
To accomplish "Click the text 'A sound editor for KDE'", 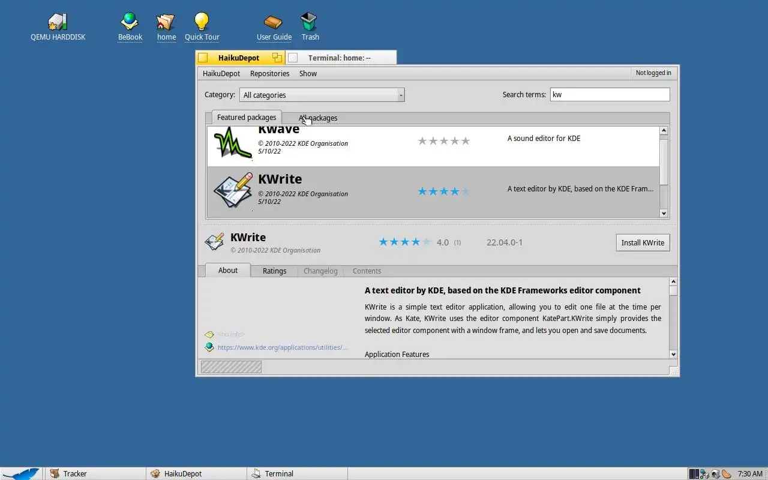I will tap(544, 138).
